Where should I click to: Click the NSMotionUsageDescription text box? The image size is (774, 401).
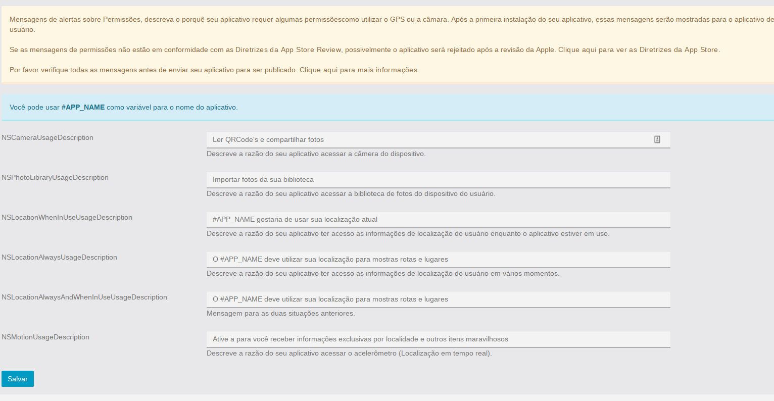click(438, 339)
